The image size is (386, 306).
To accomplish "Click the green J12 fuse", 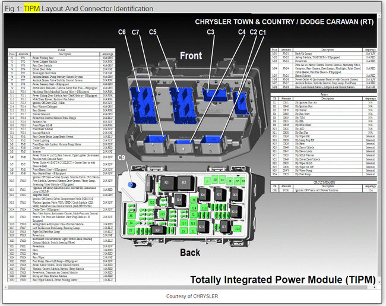I will click(x=237, y=228).
